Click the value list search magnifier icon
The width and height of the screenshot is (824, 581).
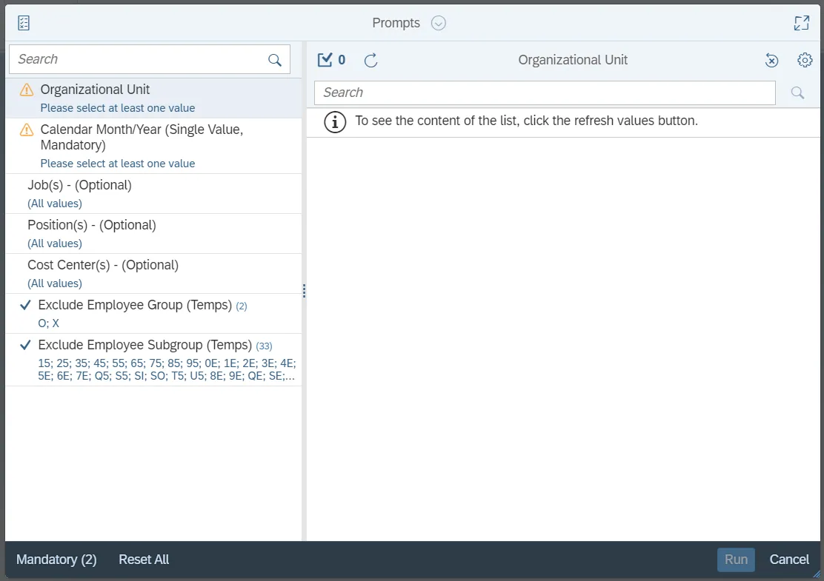(x=797, y=93)
